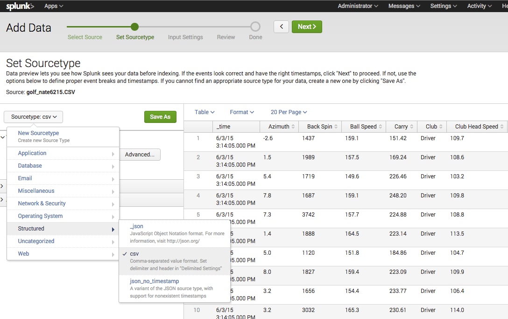Screen dimensions: 508x319
Task: Open the Table view dropdown
Action: [x=205, y=112]
